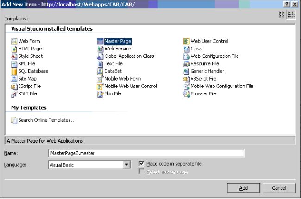Screen dimensions: 301x199
Task: Pick the Web User Control icon
Action: click(x=187, y=41)
